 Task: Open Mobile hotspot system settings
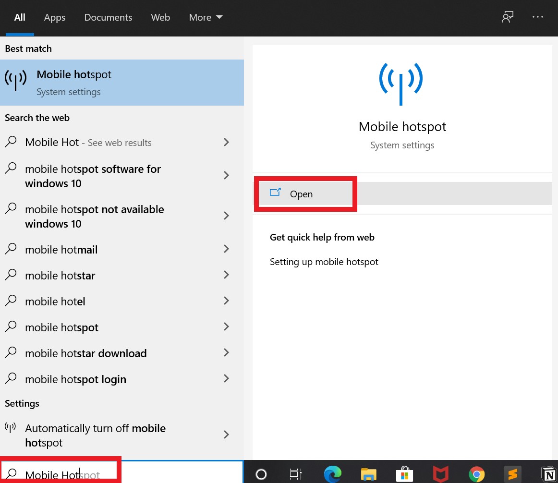(301, 194)
